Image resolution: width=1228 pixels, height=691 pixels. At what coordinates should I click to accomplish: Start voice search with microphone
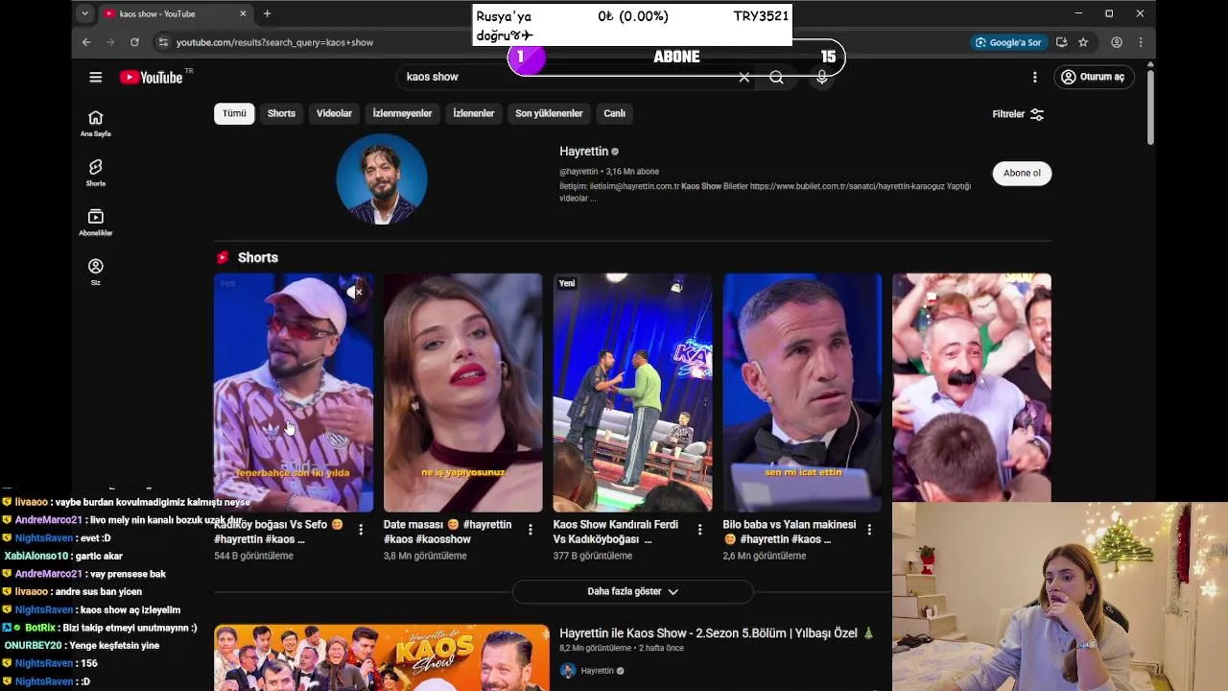click(x=822, y=77)
